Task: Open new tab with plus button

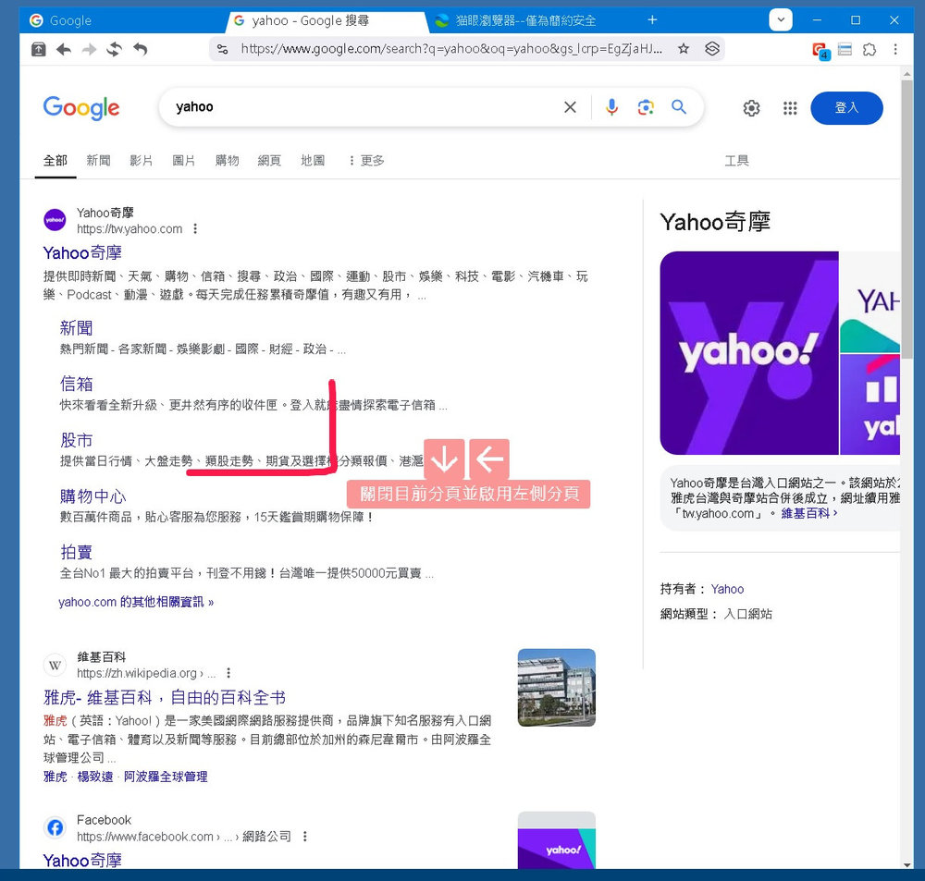Action: (x=652, y=20)
